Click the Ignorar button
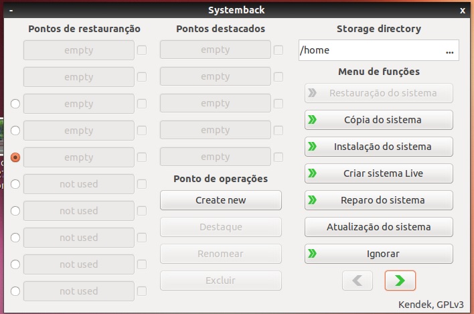 (379, 254)
